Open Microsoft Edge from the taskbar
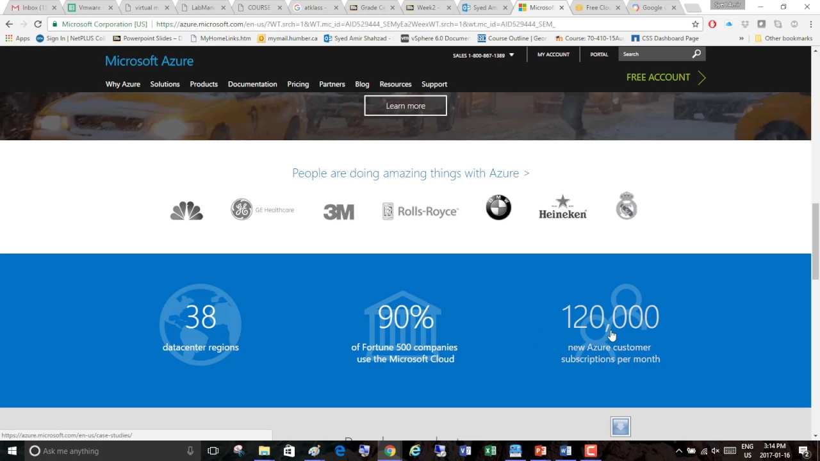Viewport: 820px width, 461px height. click(340, 451)
